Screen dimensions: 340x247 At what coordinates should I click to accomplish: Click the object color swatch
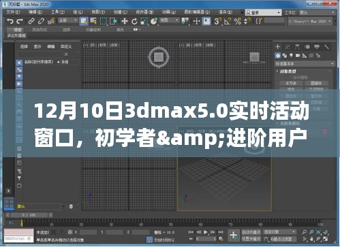(x=325, y=131)
